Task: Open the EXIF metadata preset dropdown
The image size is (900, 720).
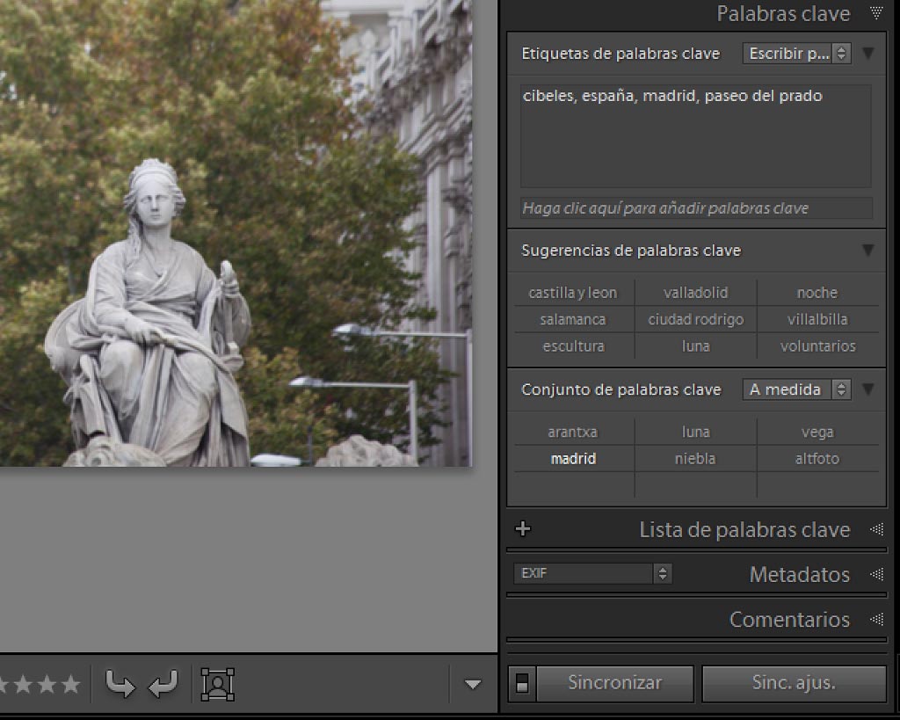Action: coord(592,573)
